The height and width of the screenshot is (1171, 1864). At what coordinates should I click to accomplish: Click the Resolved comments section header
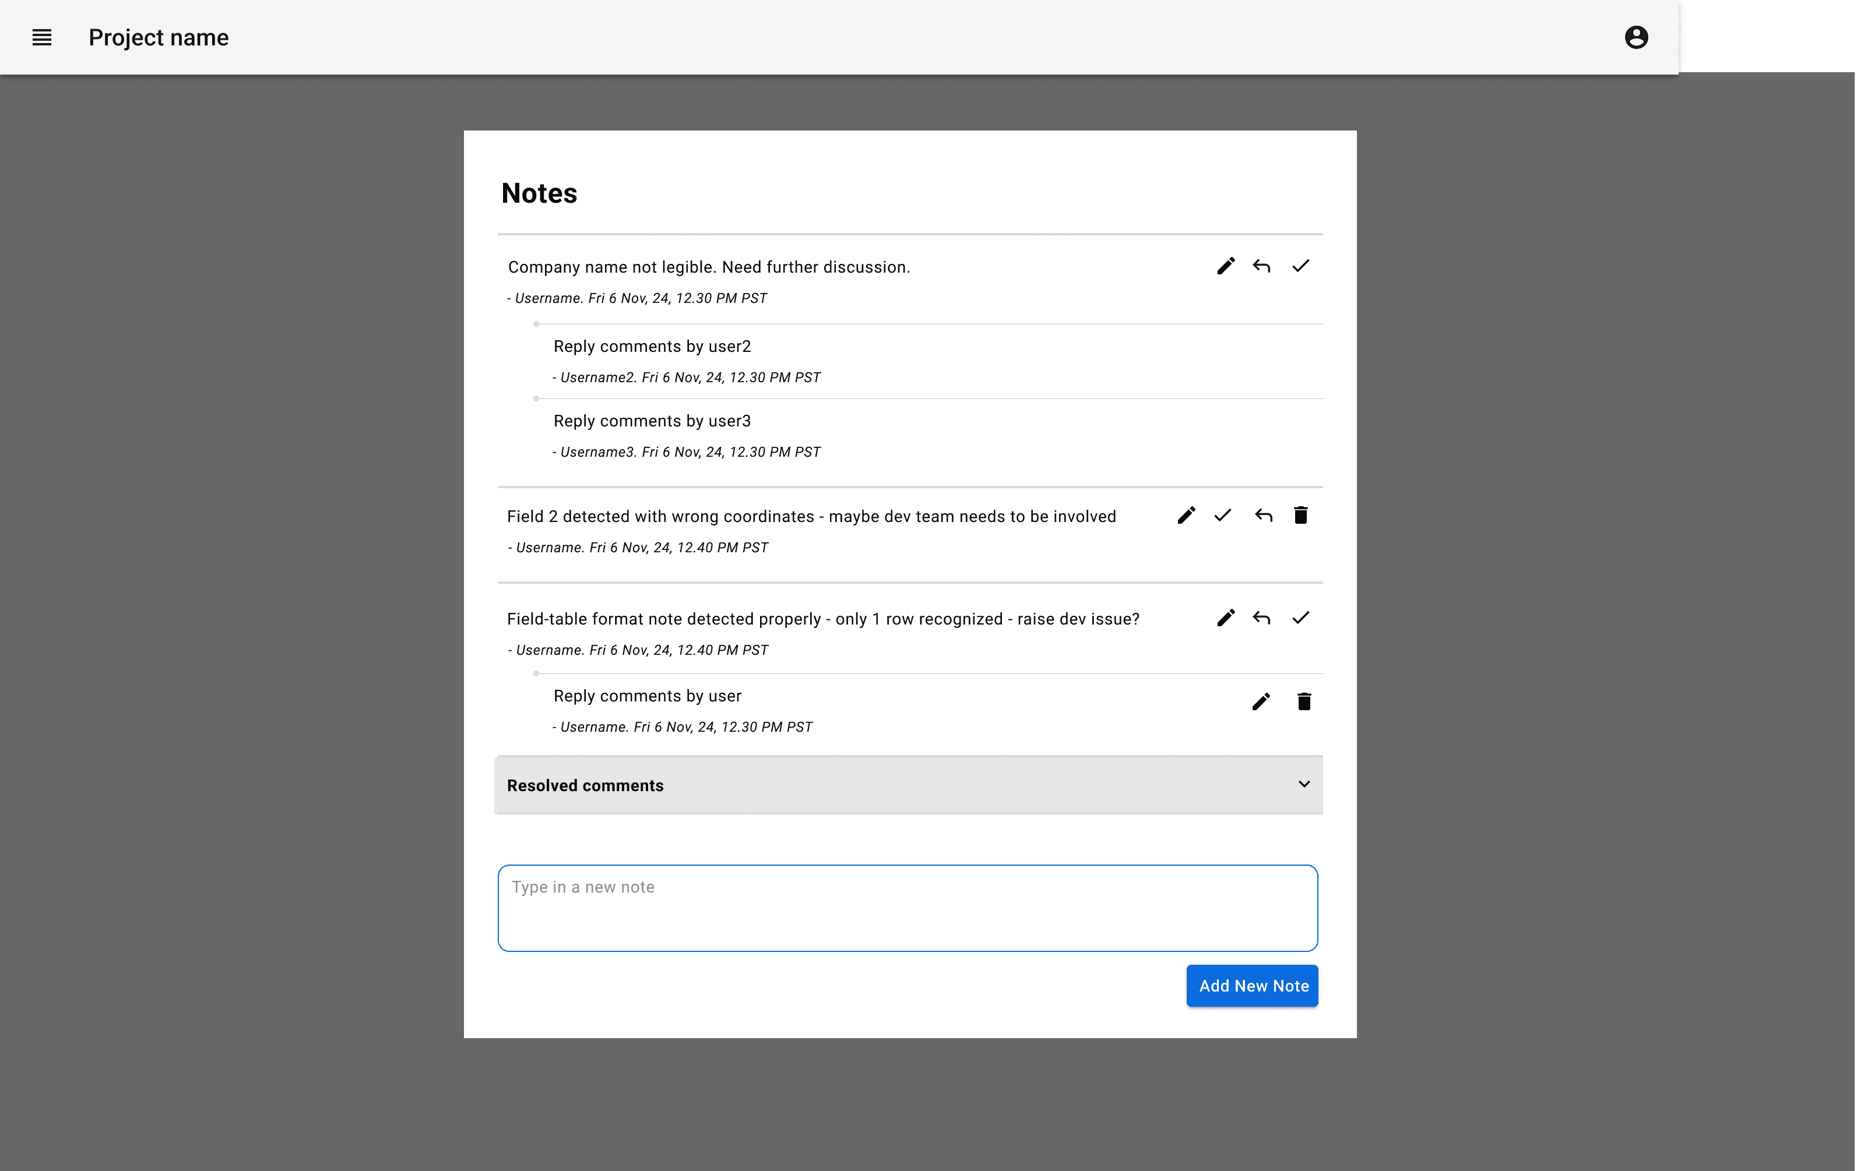[908, 785]
